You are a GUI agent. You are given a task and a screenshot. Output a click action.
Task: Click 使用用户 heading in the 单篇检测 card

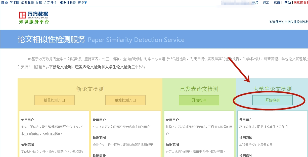pos(99,120)
